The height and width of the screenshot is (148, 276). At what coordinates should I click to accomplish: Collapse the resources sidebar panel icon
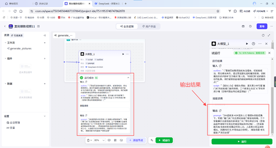(x=45, y=36)
